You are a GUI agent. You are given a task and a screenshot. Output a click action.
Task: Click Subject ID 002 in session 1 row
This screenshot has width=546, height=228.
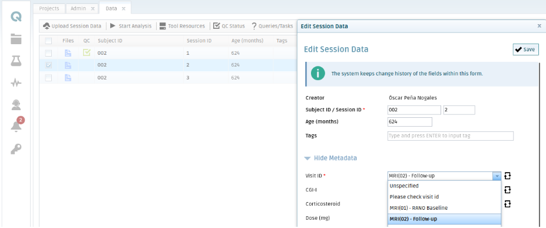click(x=102, y=53)
